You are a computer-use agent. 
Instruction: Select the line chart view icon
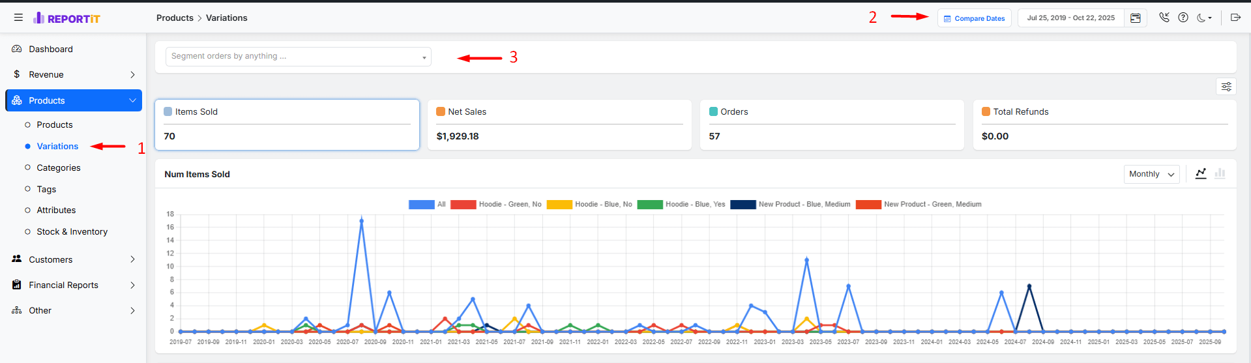pyautogui.click(x=1201, y=173)
